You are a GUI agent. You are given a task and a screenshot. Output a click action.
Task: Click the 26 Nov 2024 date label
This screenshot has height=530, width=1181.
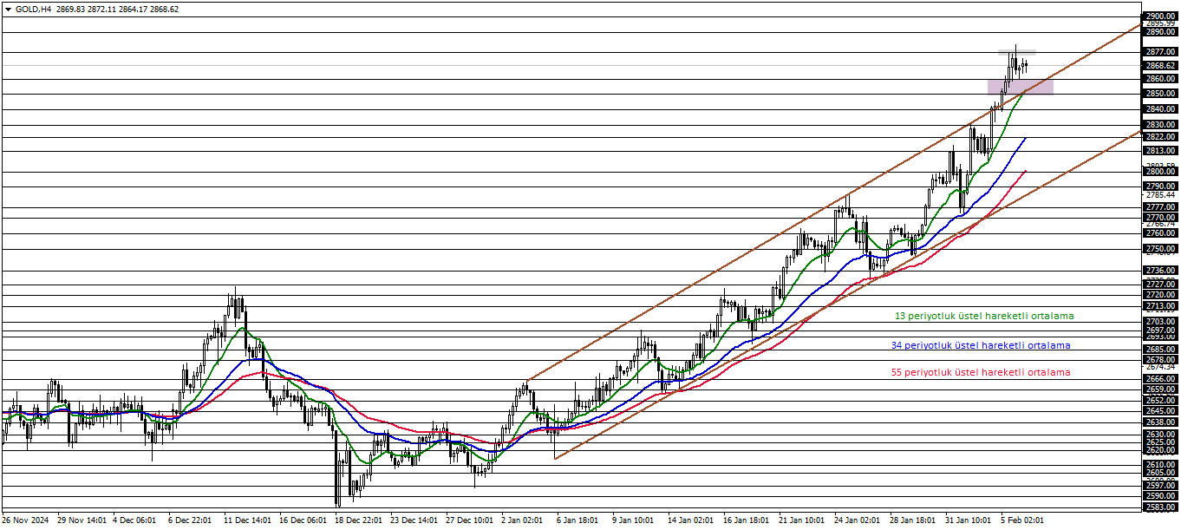(26, 520)
